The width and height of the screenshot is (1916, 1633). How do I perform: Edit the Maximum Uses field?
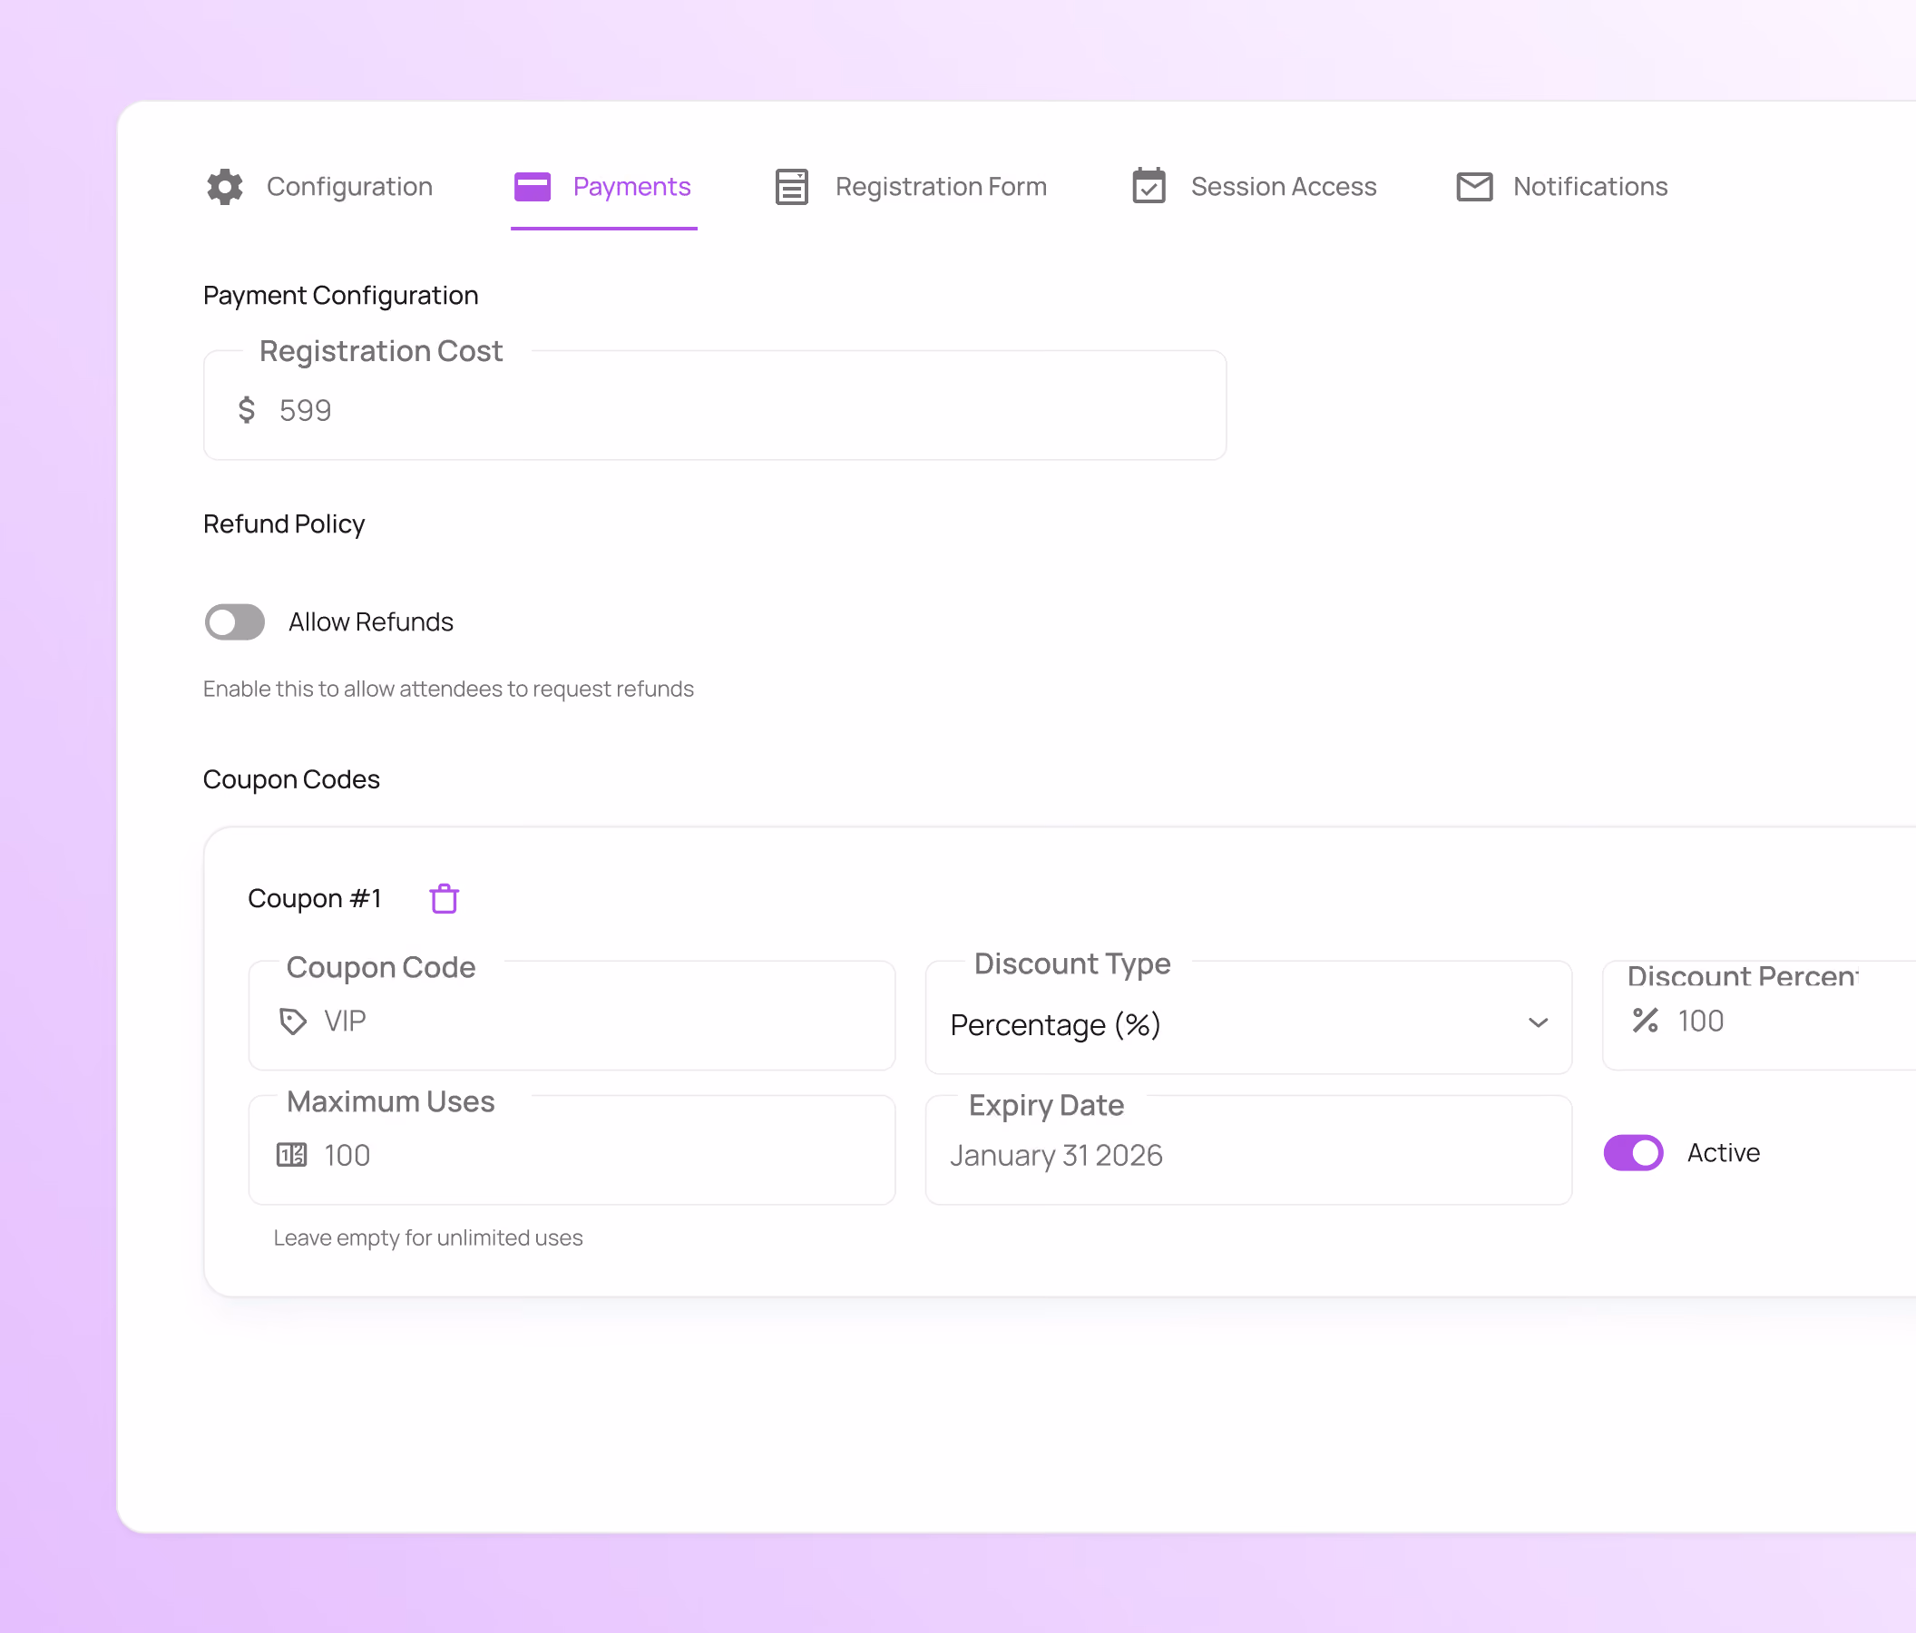[572, 1150]
